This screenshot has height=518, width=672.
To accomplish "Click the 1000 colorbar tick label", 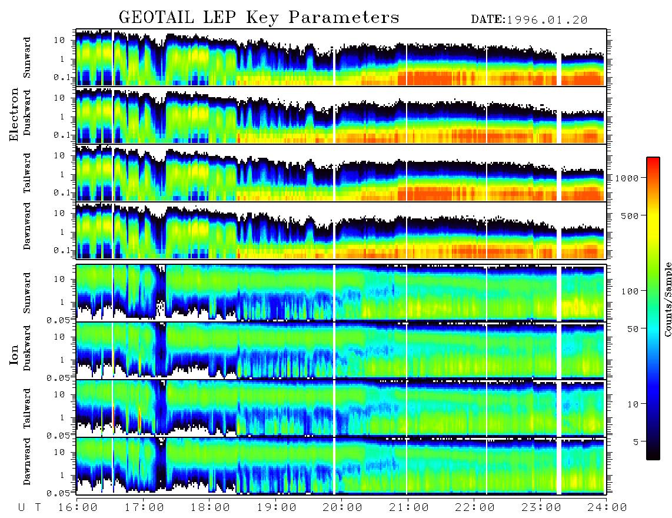I will (x=627, y=178).
